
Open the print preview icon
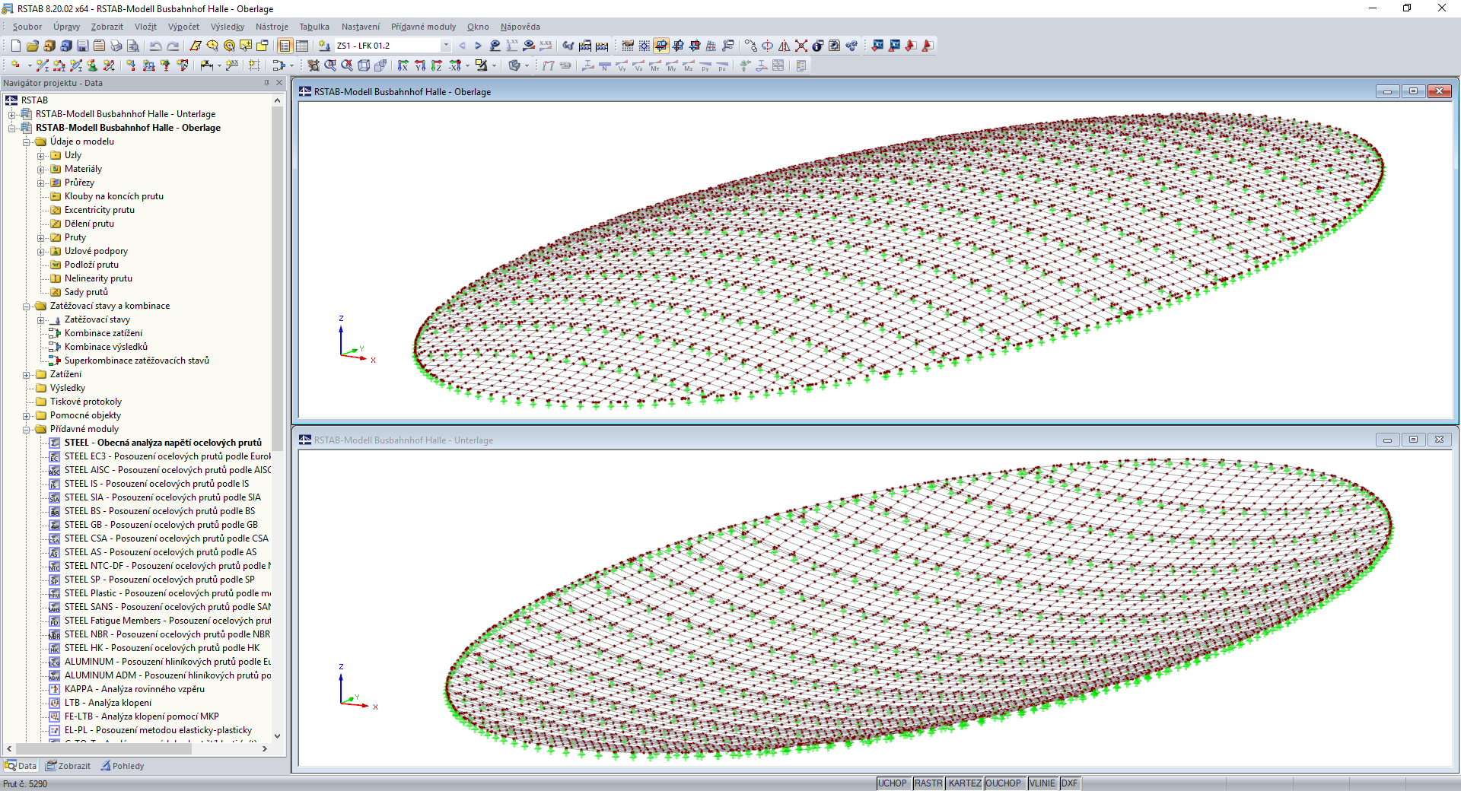(133, 46)
